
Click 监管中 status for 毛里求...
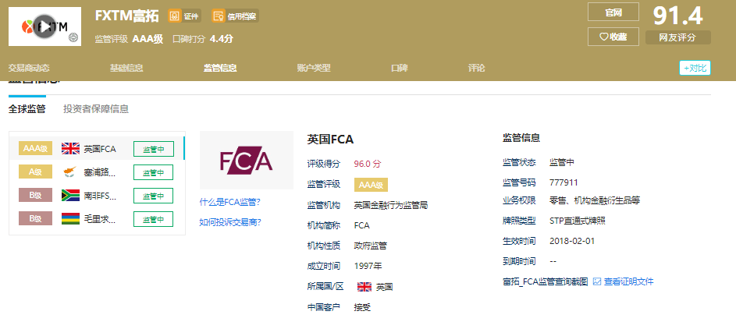(x=154, y=219)
